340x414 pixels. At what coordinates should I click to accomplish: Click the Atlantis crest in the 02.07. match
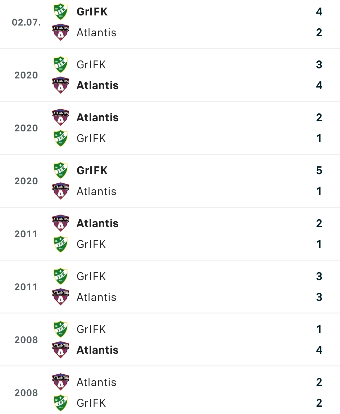click(60, 32)
